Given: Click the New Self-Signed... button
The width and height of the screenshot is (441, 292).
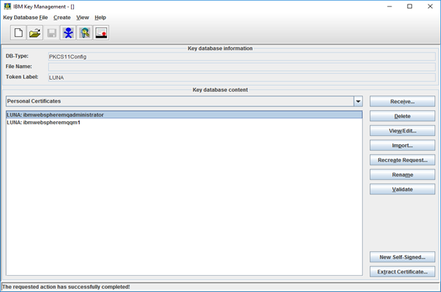Looking at the screenshot, I should point(402,257).
